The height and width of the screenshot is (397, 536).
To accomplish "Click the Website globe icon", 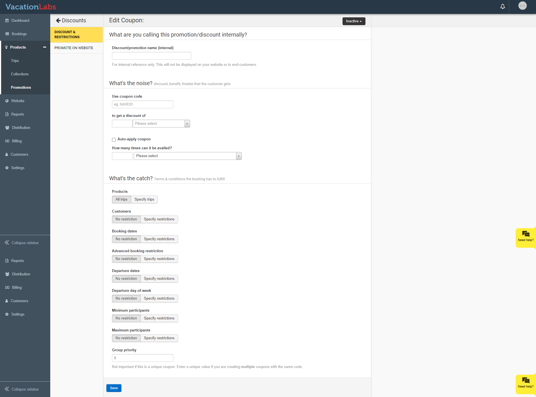I will tap(7, 101).
